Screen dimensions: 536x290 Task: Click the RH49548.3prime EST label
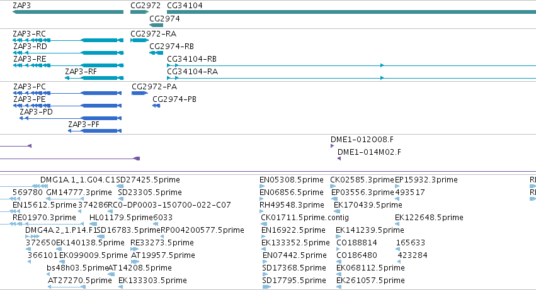pos(292,205)
